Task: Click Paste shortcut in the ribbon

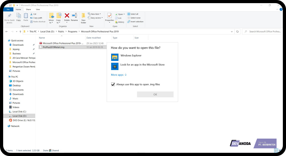Action: tap(38, 22)
